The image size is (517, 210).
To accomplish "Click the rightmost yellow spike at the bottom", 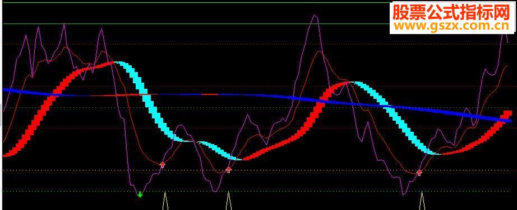I will coord(422,201).
